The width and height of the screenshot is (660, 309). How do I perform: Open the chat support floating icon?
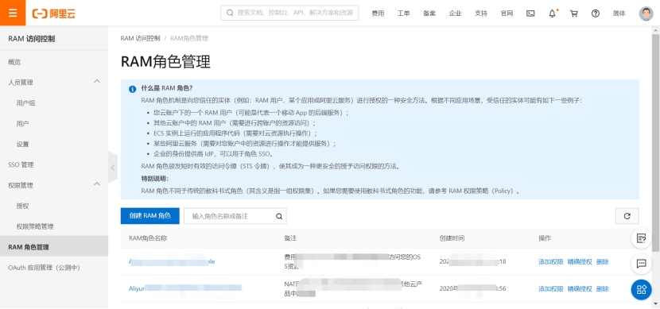coord(641,264)
